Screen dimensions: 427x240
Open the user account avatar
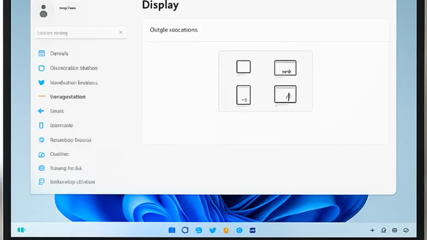click(44, 11)
